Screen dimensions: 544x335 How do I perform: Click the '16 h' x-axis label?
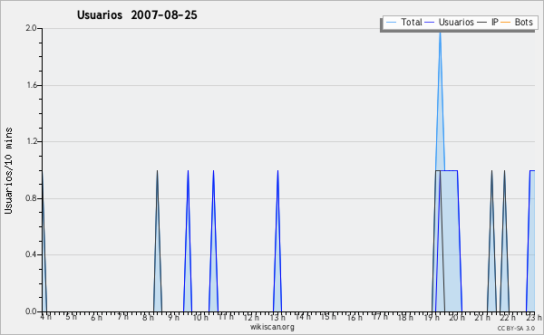tap(355, 317)
